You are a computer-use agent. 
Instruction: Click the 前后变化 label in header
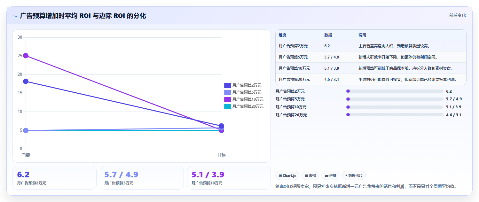point(457,15)
